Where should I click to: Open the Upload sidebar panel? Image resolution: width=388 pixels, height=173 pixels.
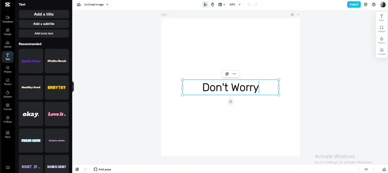click(8, 44)
